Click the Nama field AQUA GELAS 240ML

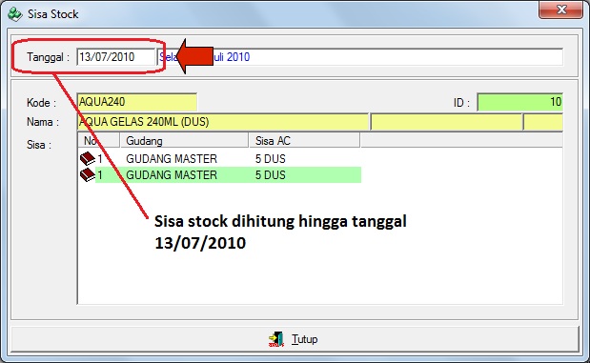(223, 122)
